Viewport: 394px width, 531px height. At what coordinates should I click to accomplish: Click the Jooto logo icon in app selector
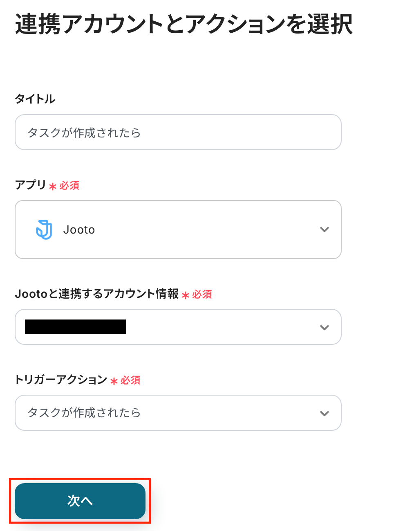(44, 229)
